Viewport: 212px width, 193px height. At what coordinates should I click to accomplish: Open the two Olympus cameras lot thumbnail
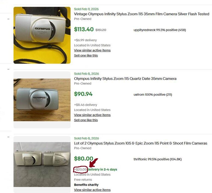click(x=42, y=164)
